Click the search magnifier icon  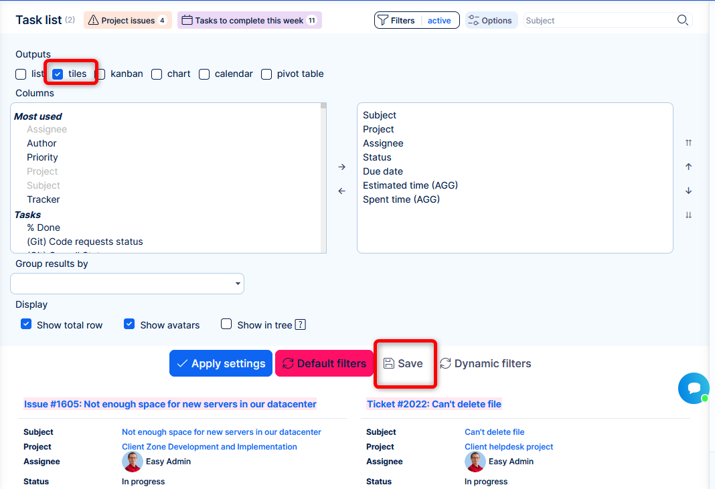coord(682,20)
